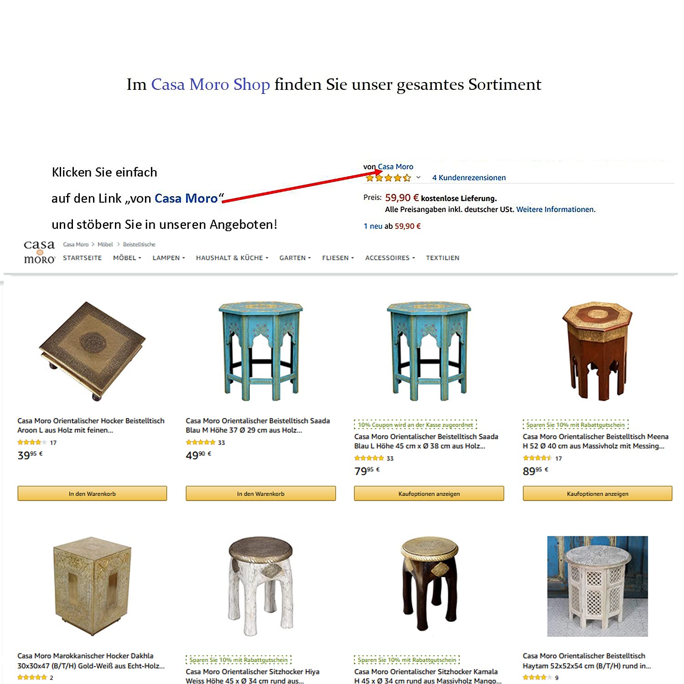Click 'In den Warenkorb' for Saada Blau M
The image size is (684, 684).
[260, 493]
